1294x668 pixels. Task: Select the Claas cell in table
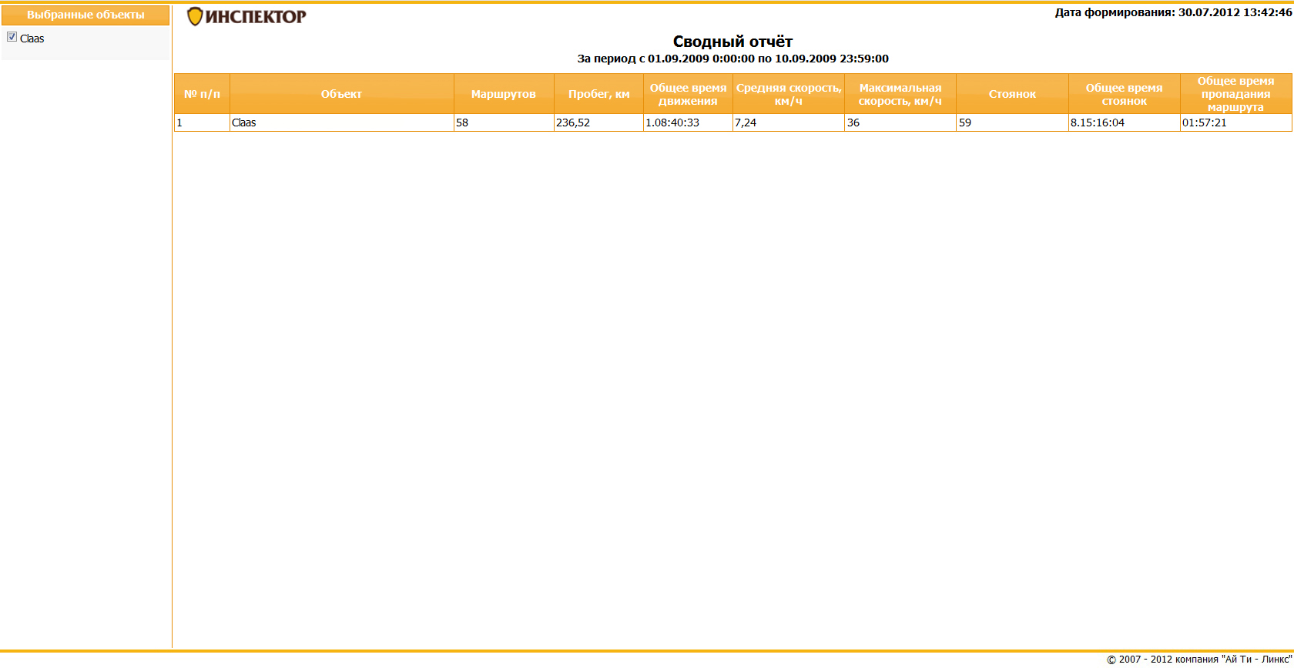click(341, 123)
